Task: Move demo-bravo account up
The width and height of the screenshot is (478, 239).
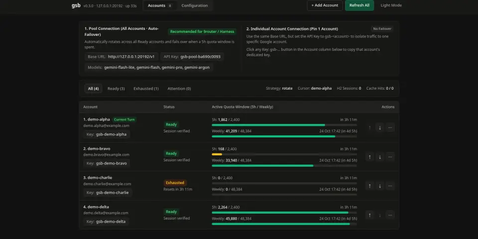Action: [370, 157]
